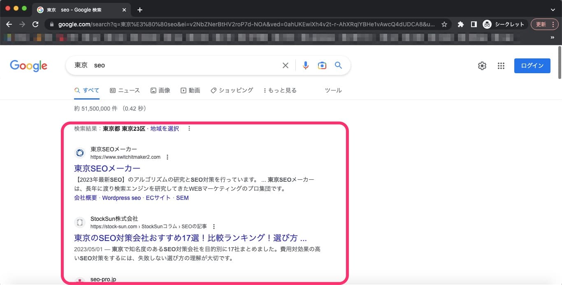
Task: Open SEM sitelink
Action: pos(182,198)
